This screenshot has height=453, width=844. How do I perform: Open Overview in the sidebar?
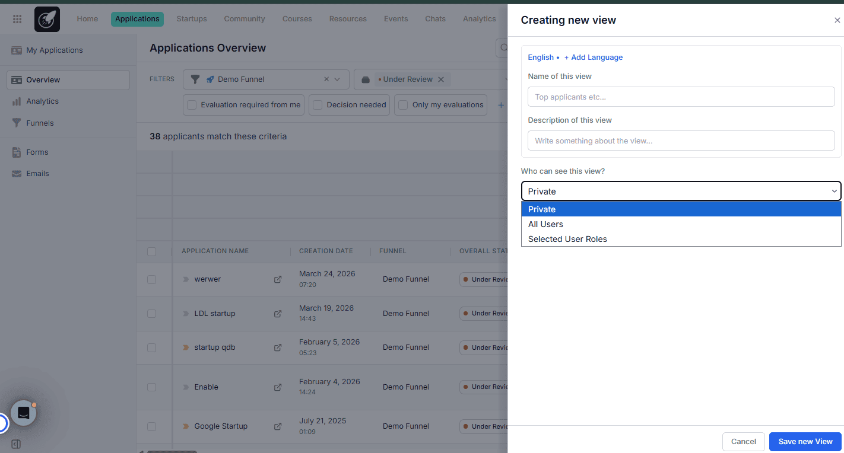tap(68, 80)
